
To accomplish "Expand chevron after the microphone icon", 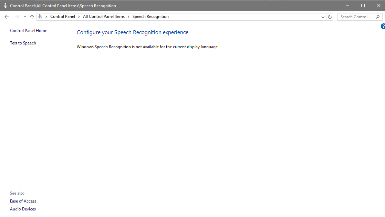I will click(x=46, y=17).
